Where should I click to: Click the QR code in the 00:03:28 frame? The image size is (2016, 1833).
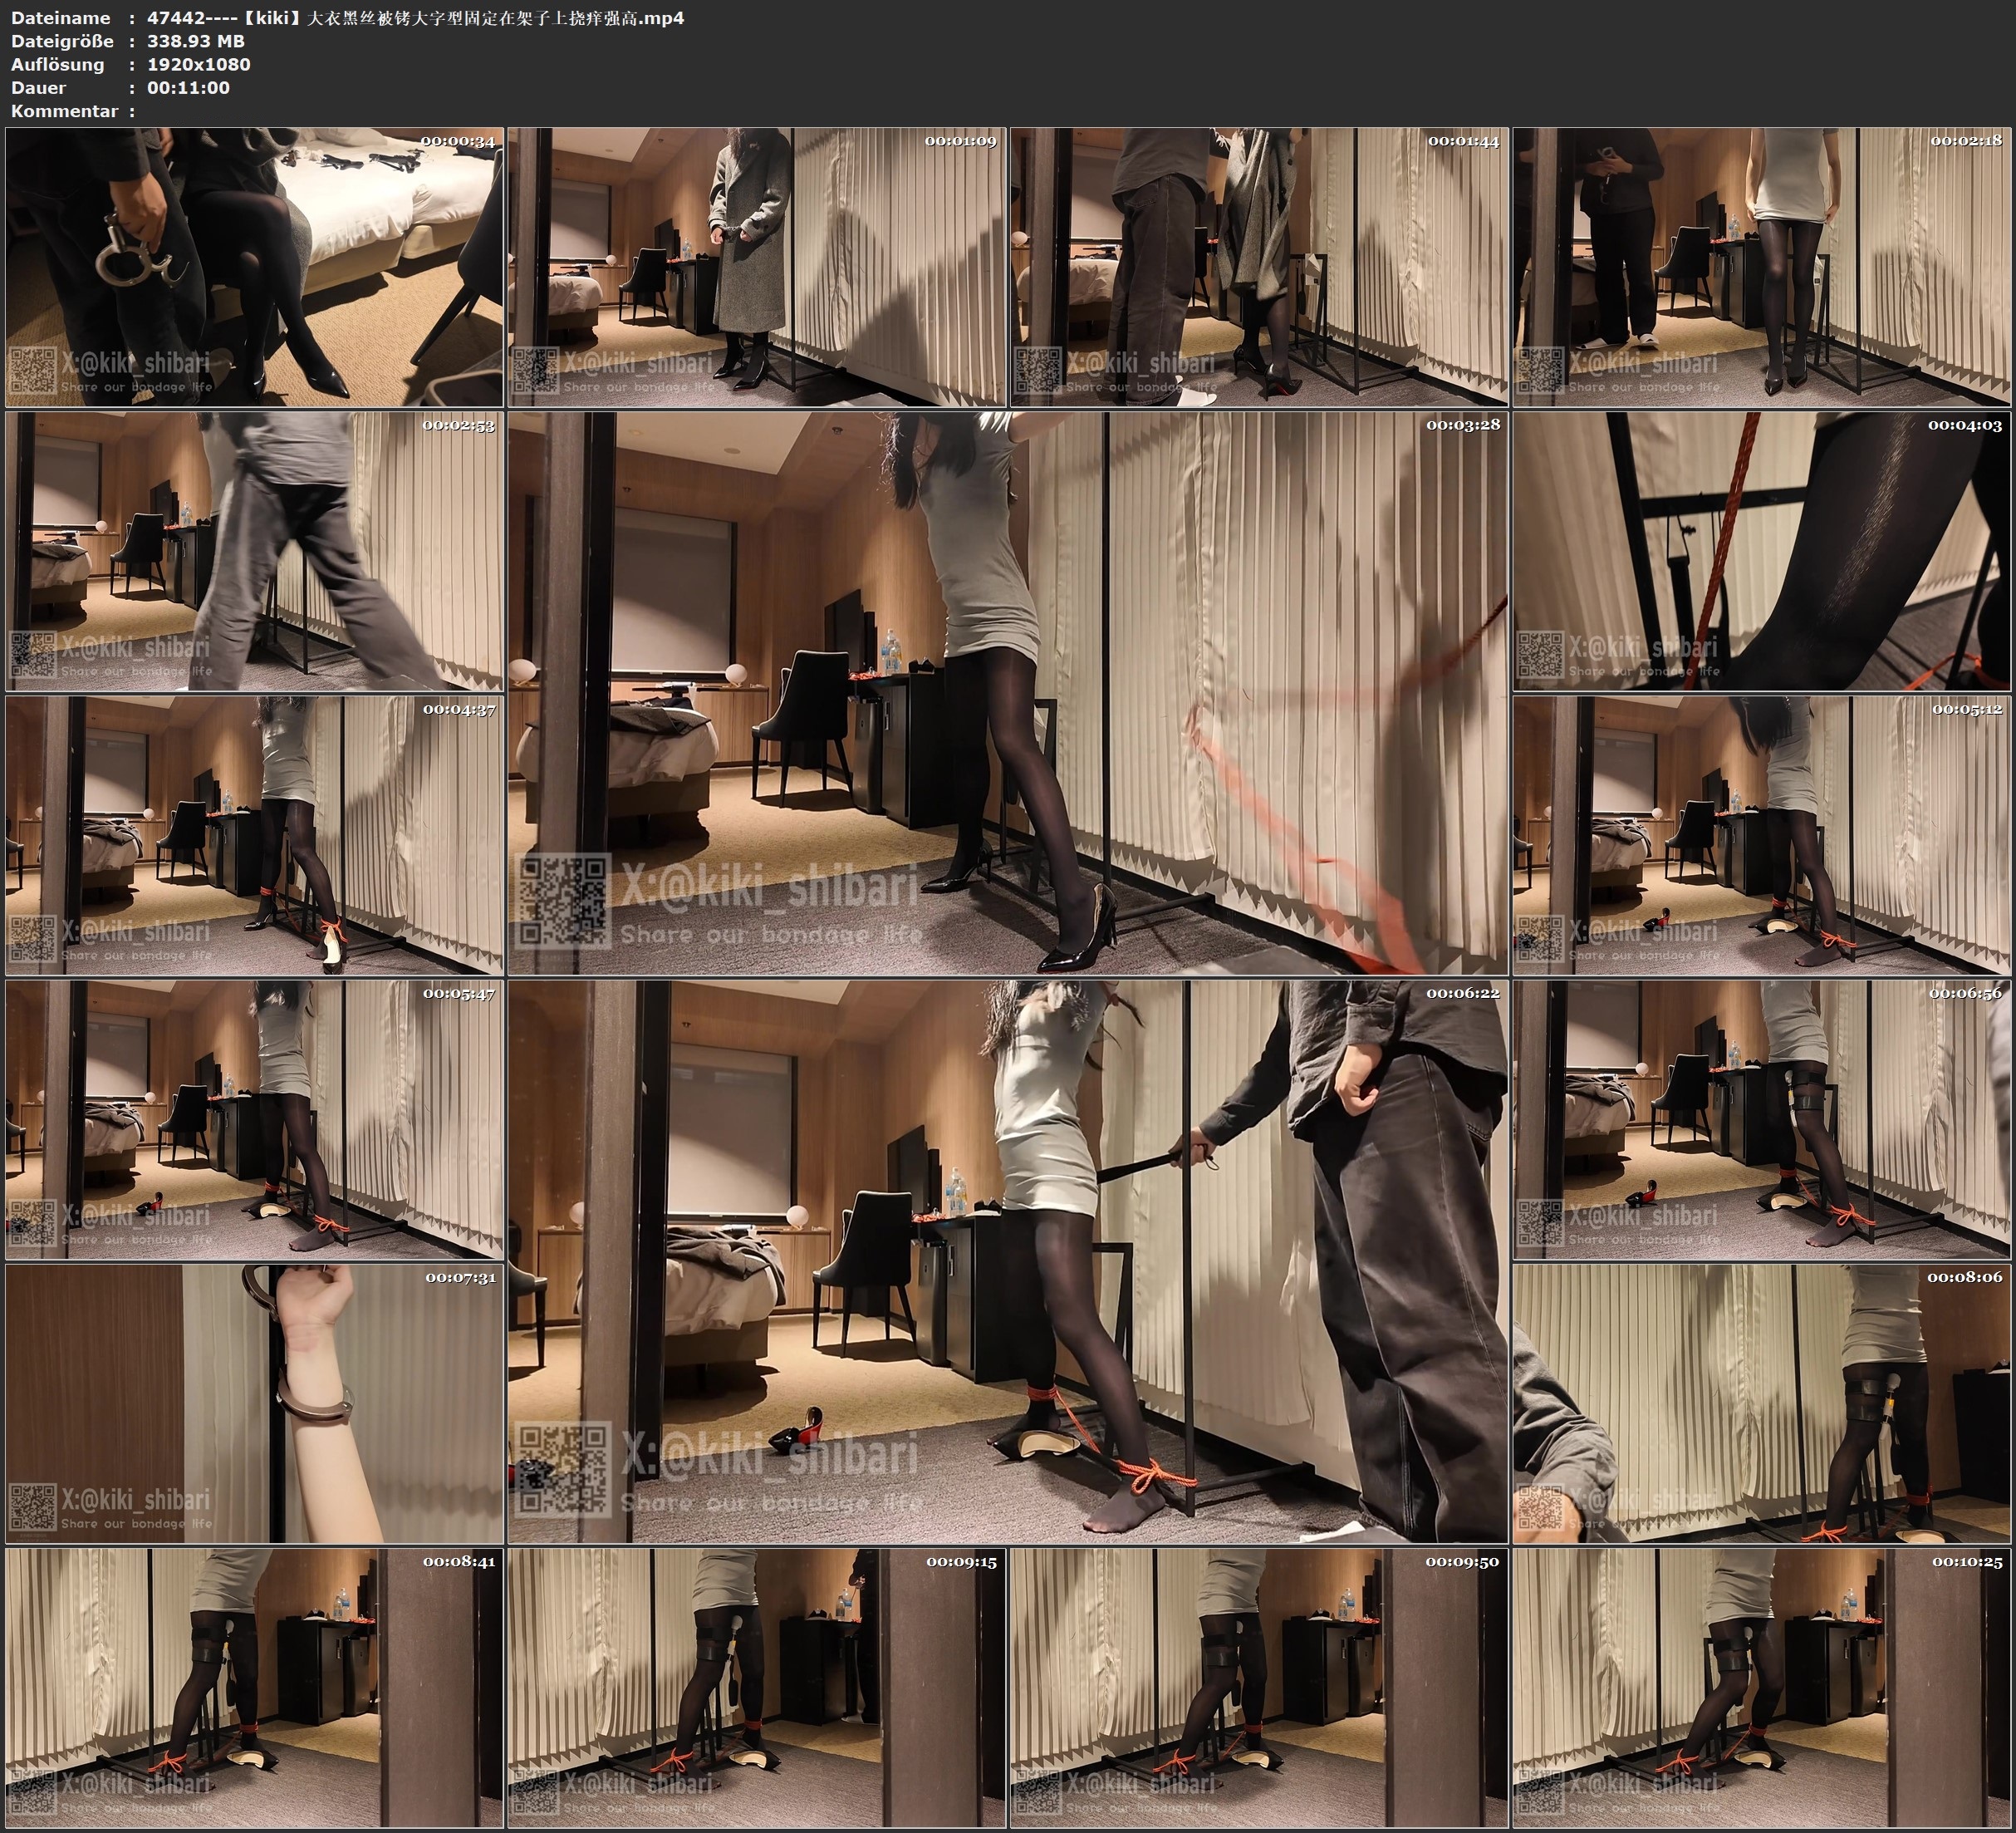point(563,902)
